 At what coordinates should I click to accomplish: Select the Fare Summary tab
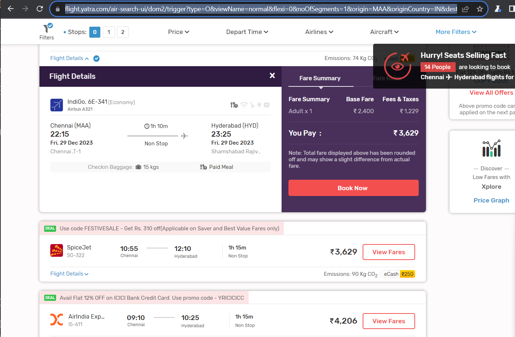tap(320, 78)
